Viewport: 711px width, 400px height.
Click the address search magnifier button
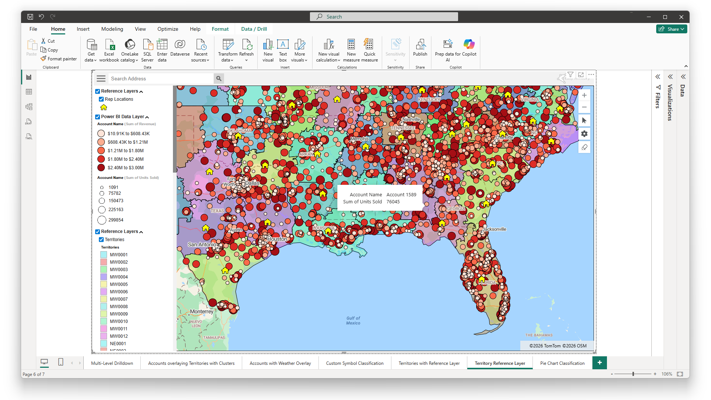pos(219,79)
